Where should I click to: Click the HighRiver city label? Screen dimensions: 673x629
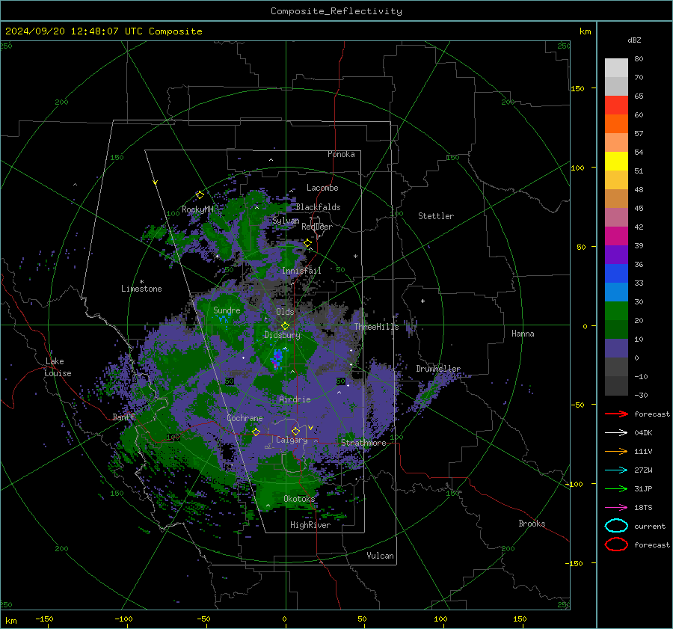coord(310,525)
